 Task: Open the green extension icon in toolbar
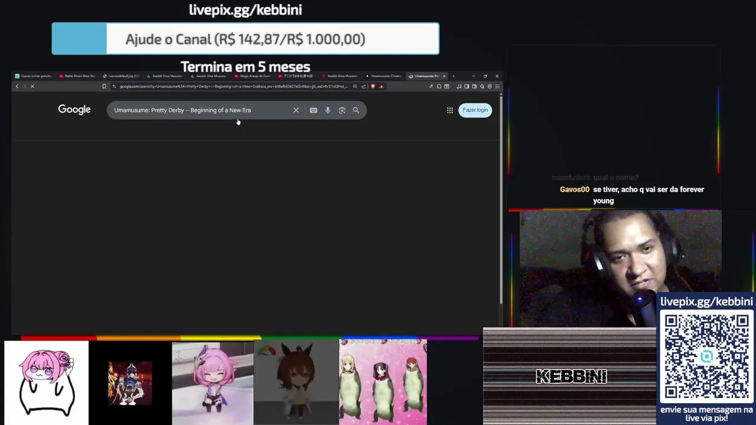click(431, 86)
